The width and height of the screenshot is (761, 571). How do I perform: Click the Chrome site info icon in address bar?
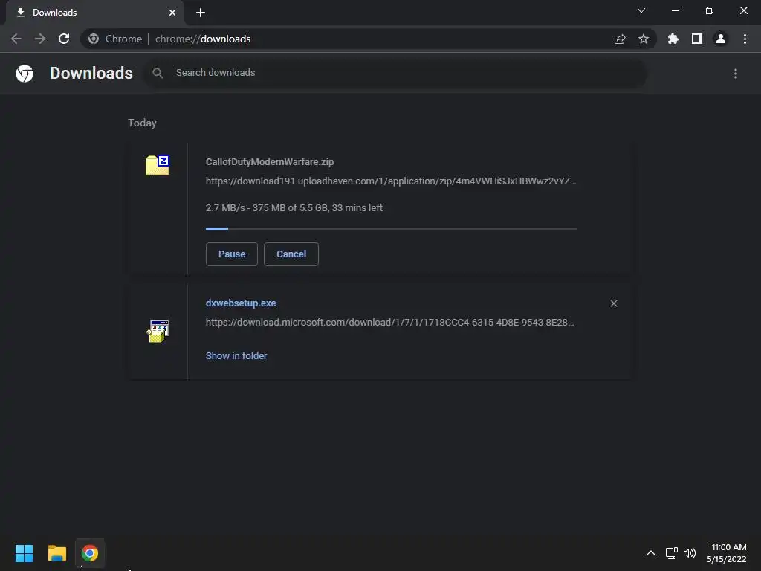[94, 39]
